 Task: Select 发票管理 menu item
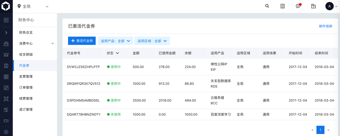(26, 77)
